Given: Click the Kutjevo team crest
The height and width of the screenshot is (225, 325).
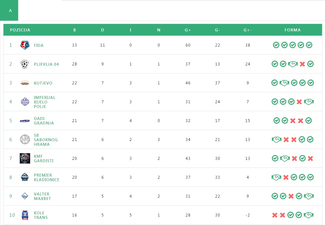Looking at the screenshot, I should [x=25, y=83].
